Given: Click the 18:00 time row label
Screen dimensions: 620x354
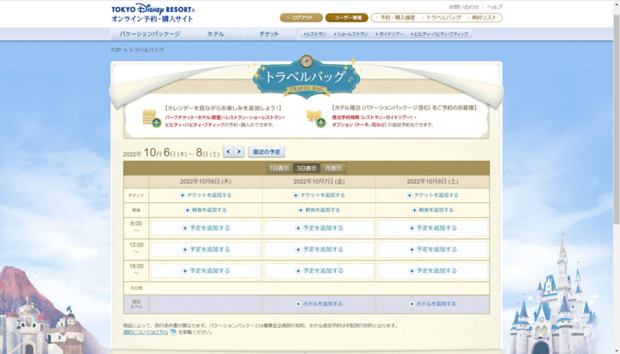Looking at the screenshot, I should click(136, 269).
